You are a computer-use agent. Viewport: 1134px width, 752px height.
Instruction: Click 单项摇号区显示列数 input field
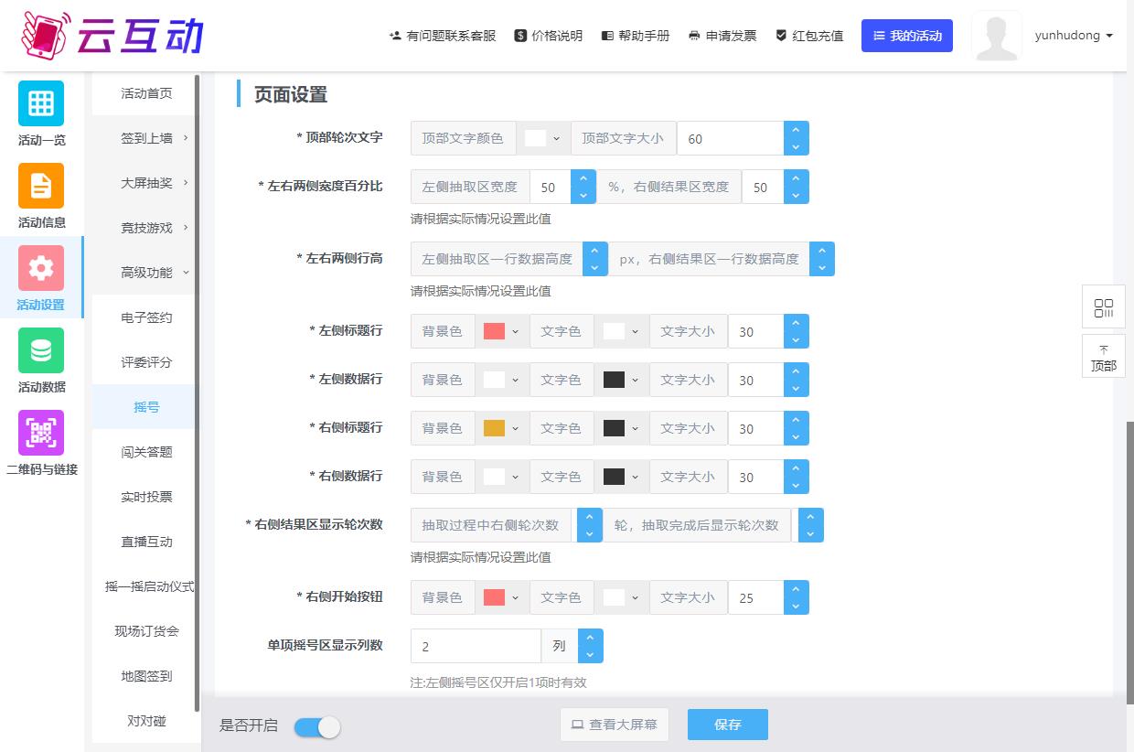(x=476, y=646)
